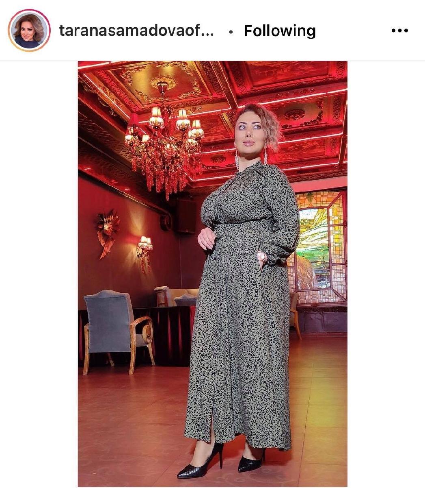Open the poster's profile picture story
Image resolution: width=425 pixels, height=488 pixels.
29,31
